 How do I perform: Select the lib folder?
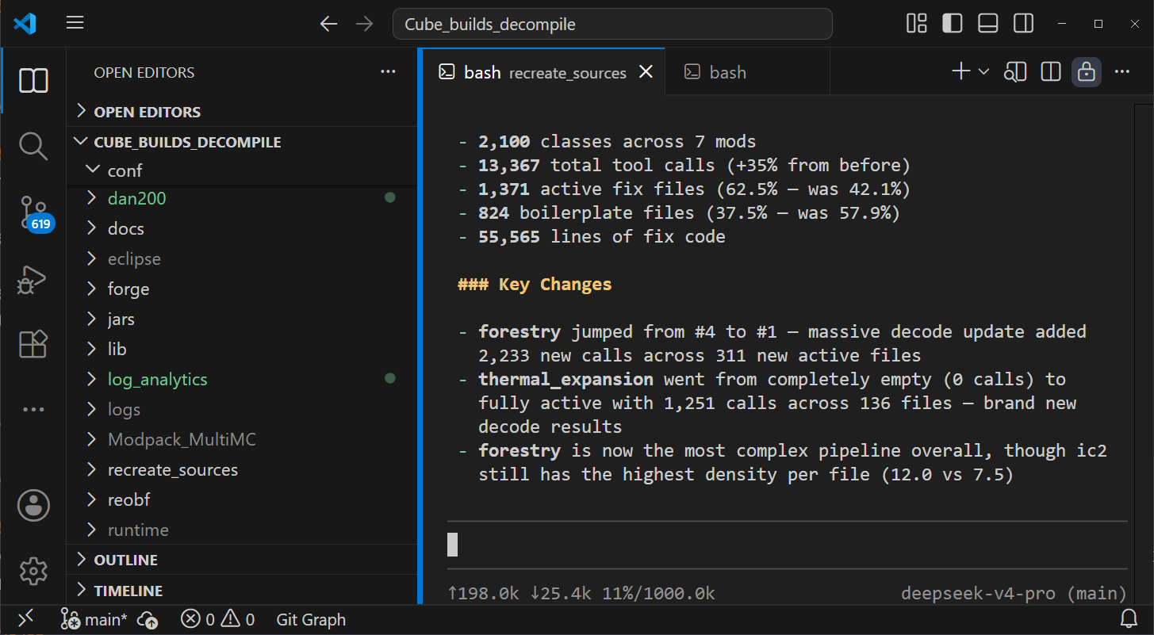(x=242, y=349)
